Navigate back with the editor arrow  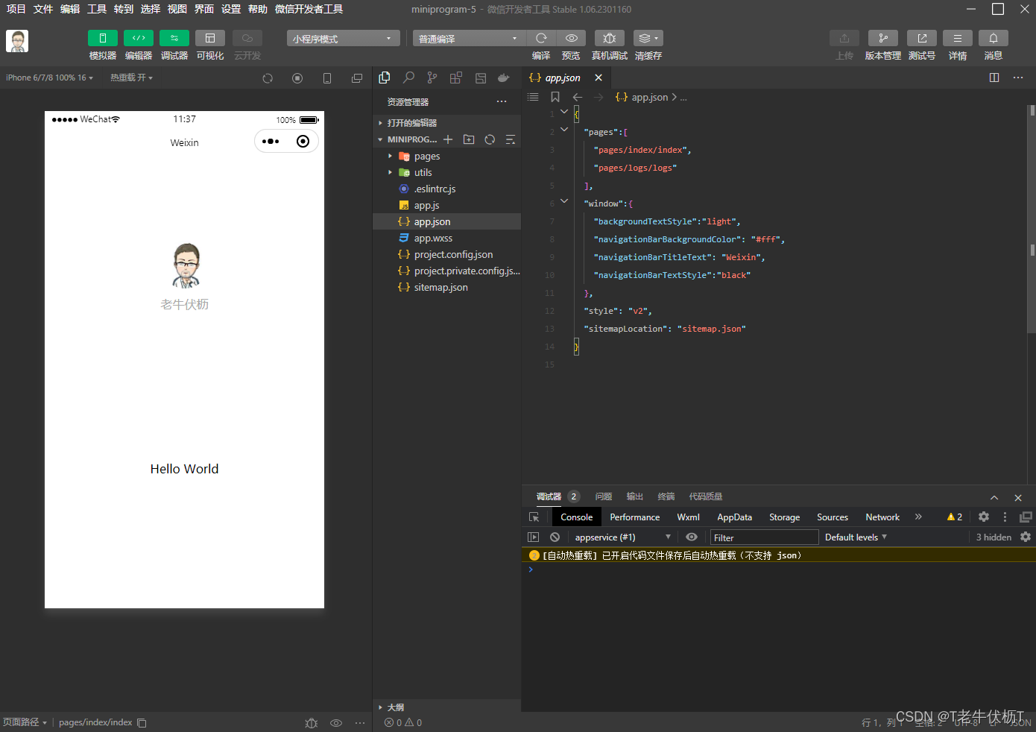(x=578, y=97)
